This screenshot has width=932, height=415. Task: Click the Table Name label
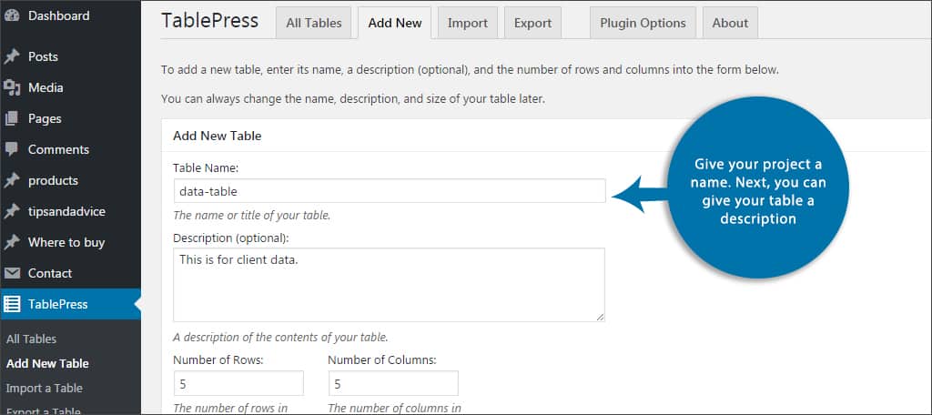[206, 168]
